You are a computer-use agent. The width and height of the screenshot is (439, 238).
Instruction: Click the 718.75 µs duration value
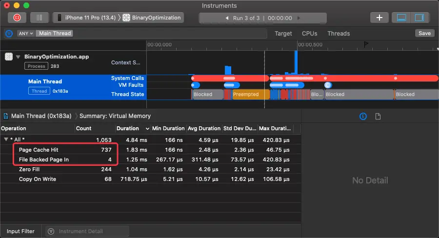click(134, 179)
